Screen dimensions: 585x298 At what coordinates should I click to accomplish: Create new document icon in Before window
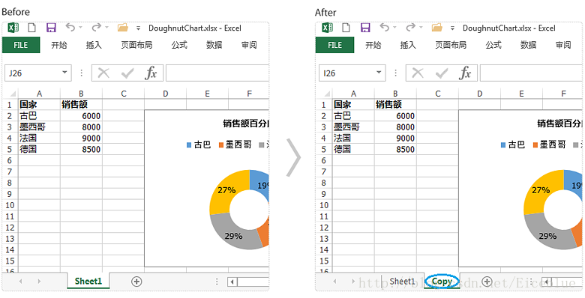(x=33, y=28)
